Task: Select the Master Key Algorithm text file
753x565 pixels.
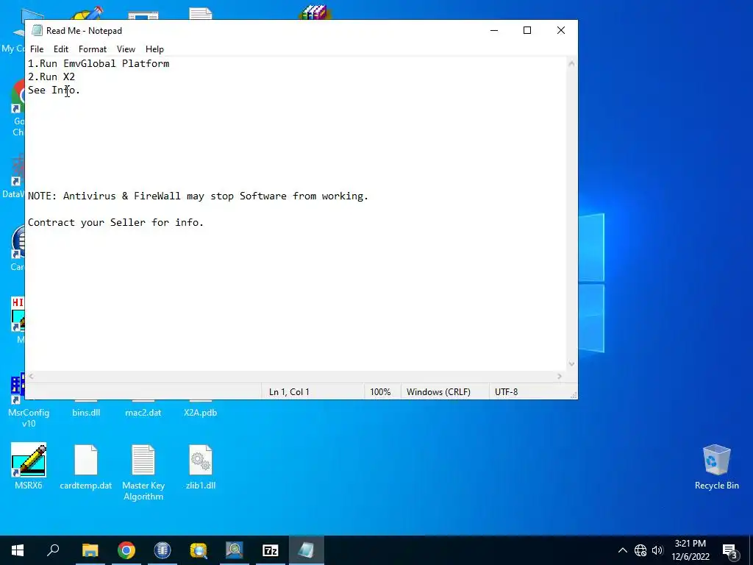Action: pyautogui.click(x=143, y=472)
